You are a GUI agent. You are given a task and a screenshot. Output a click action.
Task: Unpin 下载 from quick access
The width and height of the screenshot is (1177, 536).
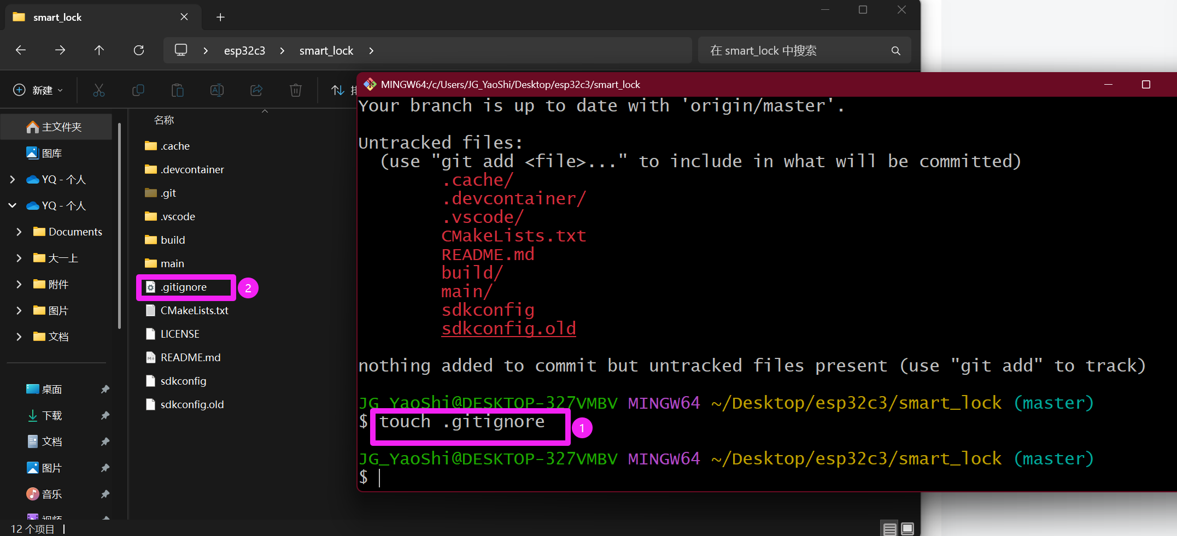point(104,415)
